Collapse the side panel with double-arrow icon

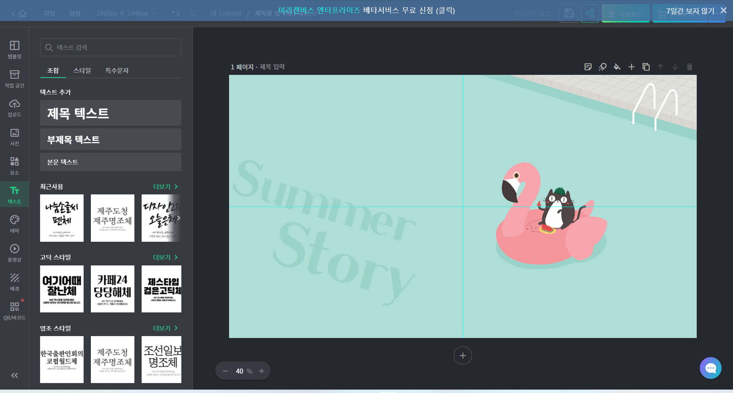[x=15, y=375]
